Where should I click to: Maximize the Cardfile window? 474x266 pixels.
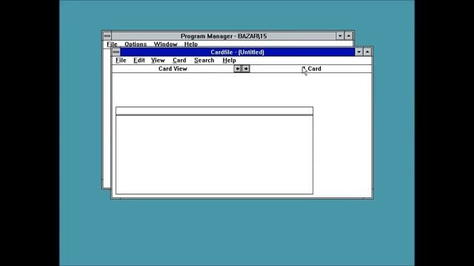point(367,52)
